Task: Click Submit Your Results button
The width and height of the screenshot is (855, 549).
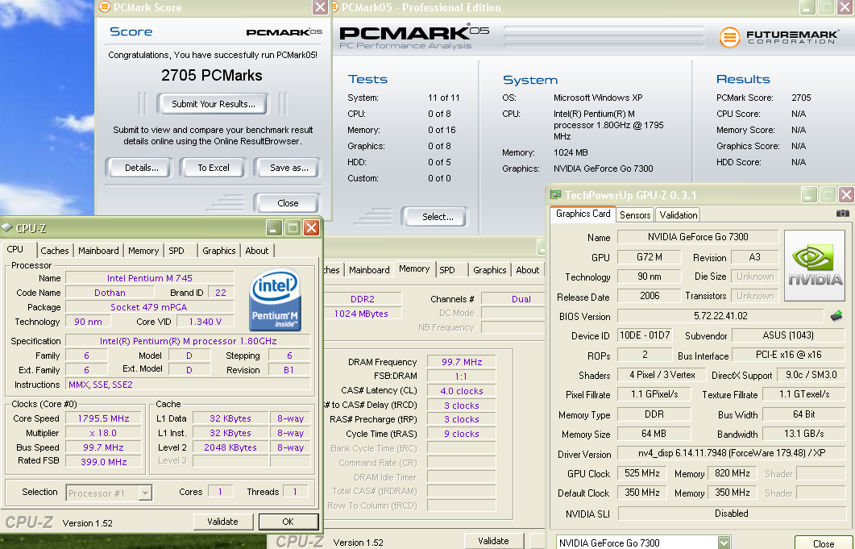Action: click(214, 104)
